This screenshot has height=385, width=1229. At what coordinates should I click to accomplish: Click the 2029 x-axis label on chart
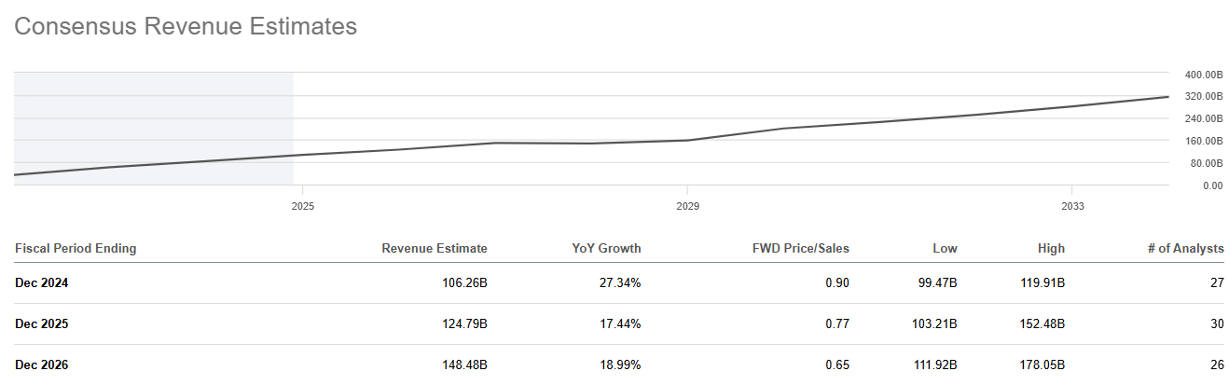(687, 205)
